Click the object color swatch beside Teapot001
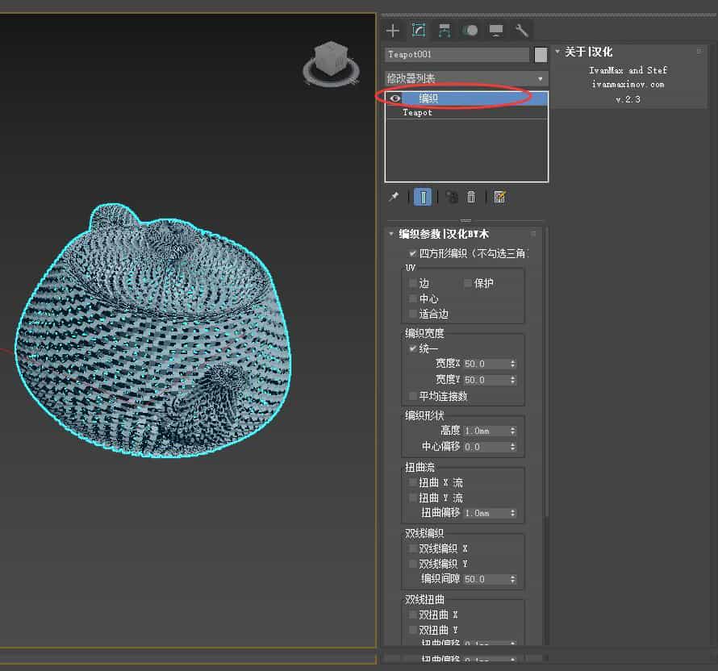Viewport: 718px width, 671px height. click(541, 55)
